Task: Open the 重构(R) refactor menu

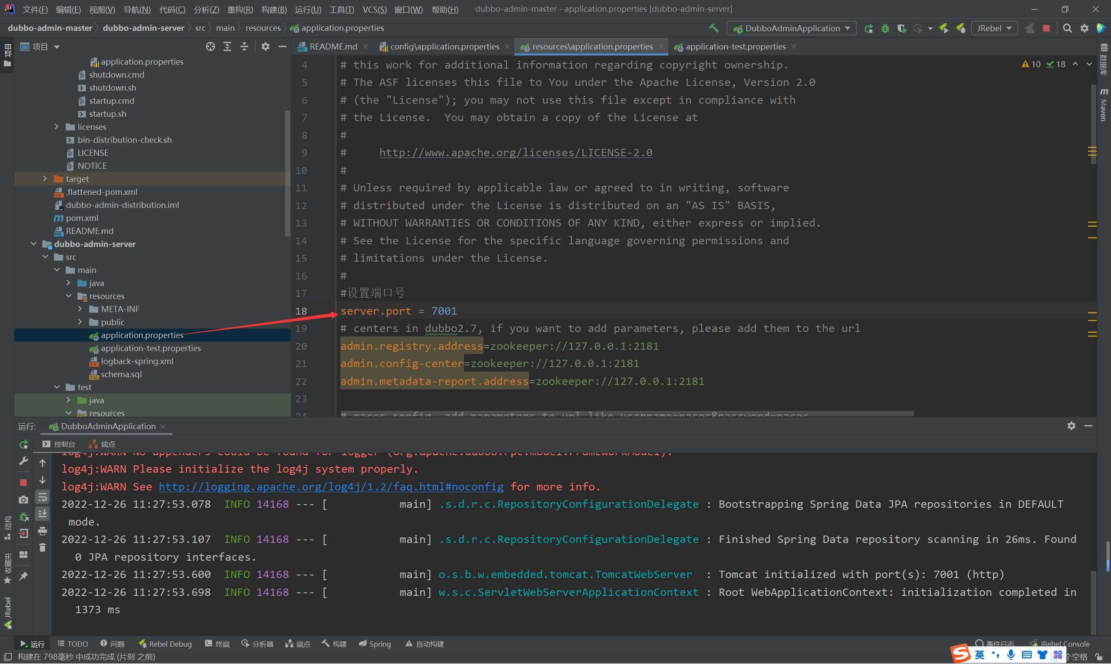Action: 240,10
